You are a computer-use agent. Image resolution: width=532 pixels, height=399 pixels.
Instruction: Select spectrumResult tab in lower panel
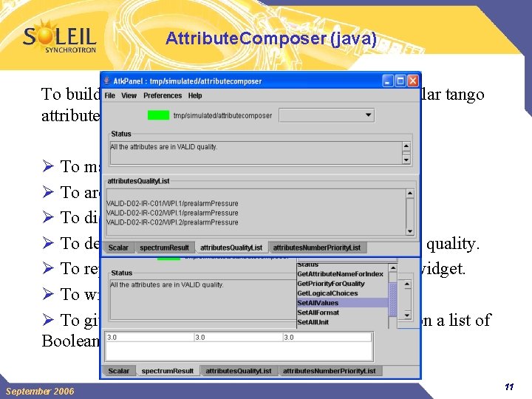coord(168,371)
